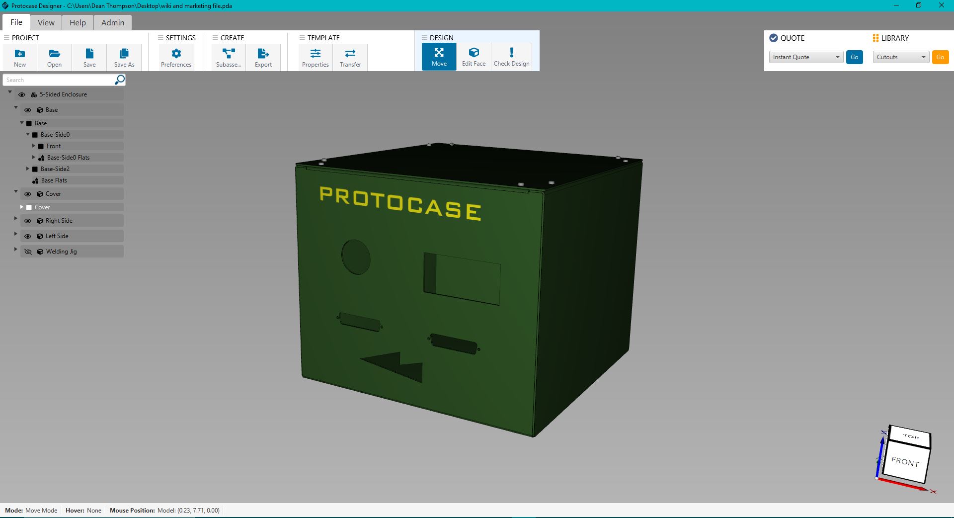Click the FRONT face of view cube
Image resolution: width=954 pixels, height=518 pixels.
(x=905, y=462)
